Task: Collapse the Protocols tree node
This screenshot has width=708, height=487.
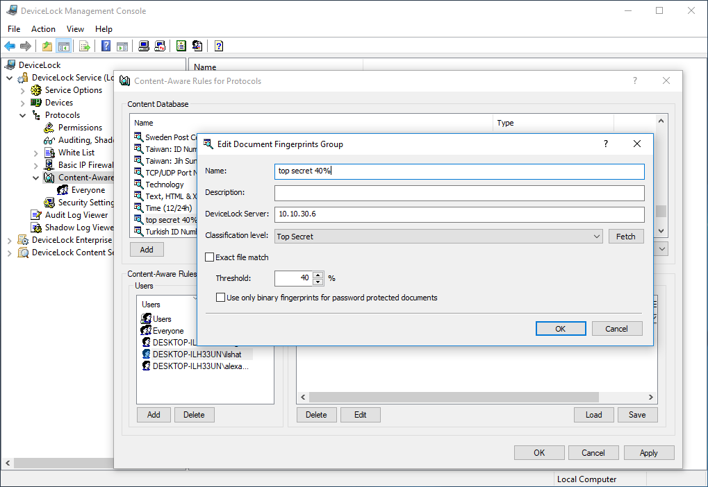Action: 22,115
